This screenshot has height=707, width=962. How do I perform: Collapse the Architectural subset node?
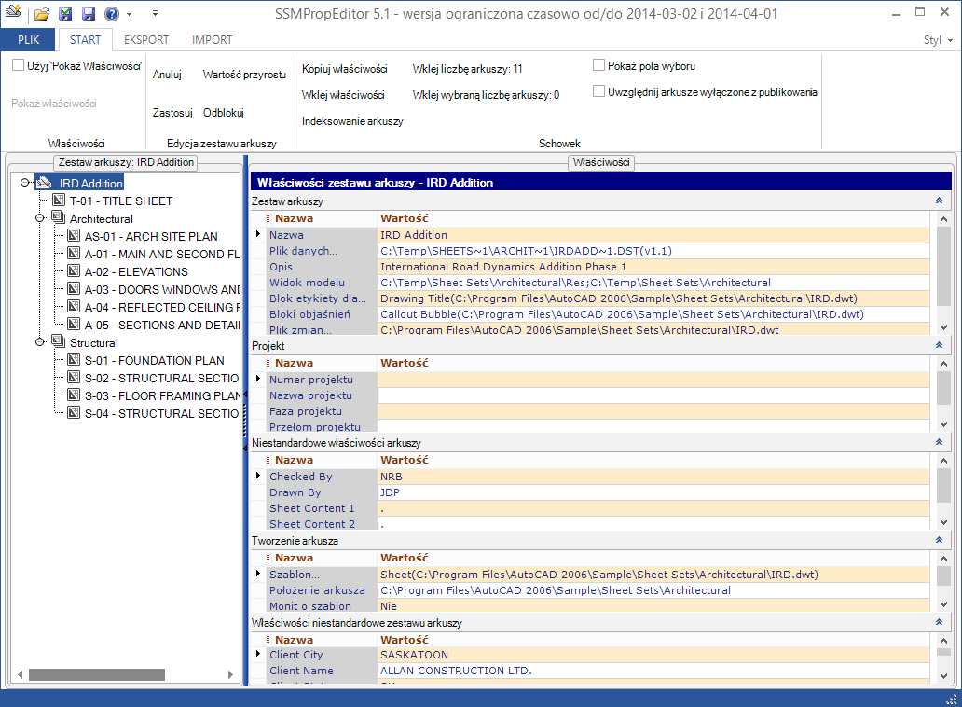pos(40,218)
